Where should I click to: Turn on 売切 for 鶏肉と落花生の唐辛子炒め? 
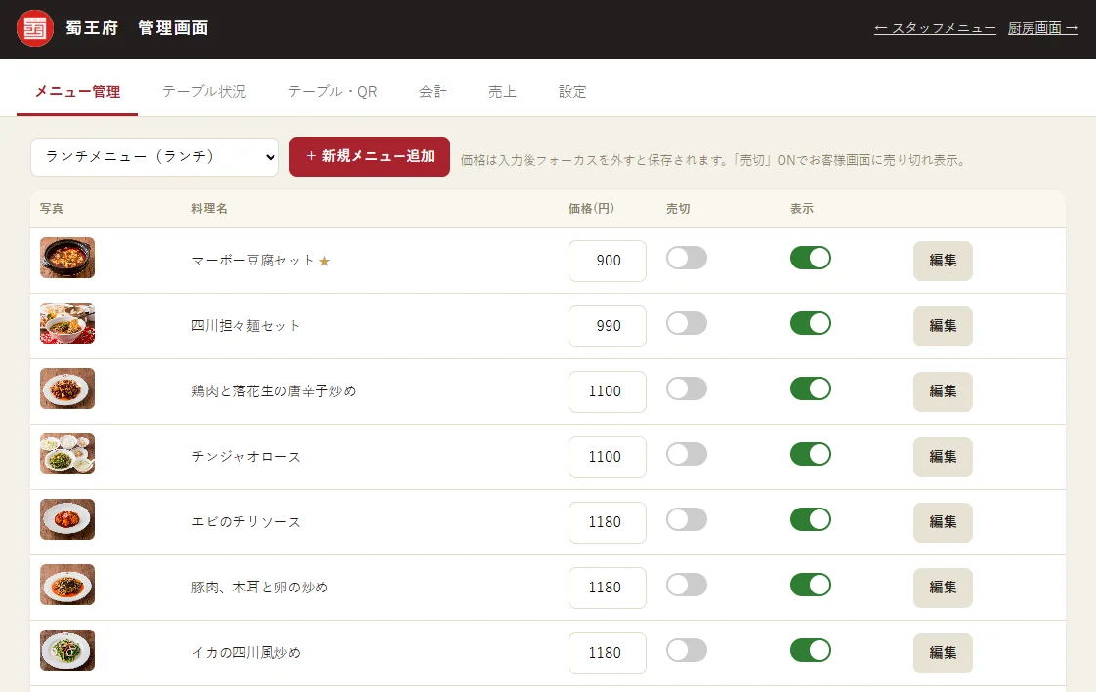[687, 388]
